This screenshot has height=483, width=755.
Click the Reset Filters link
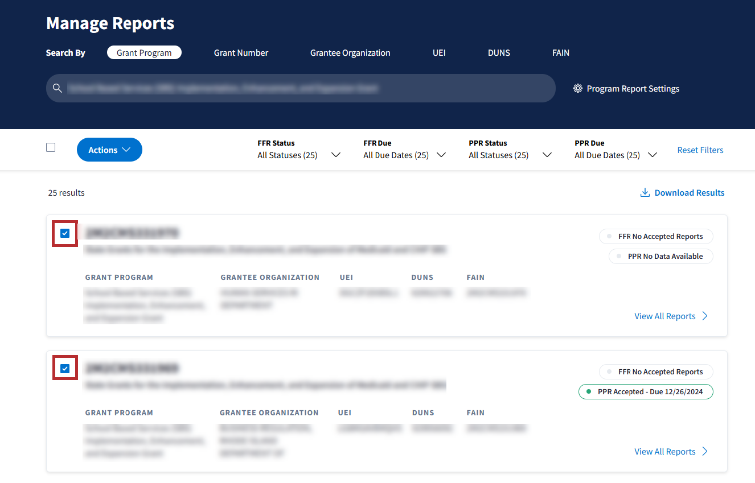(700, 150)
